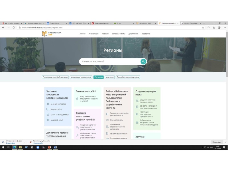This screenshot has height=171, width=228.
Task: Click the Что вы хотите узнать search field
Action: 110,62
